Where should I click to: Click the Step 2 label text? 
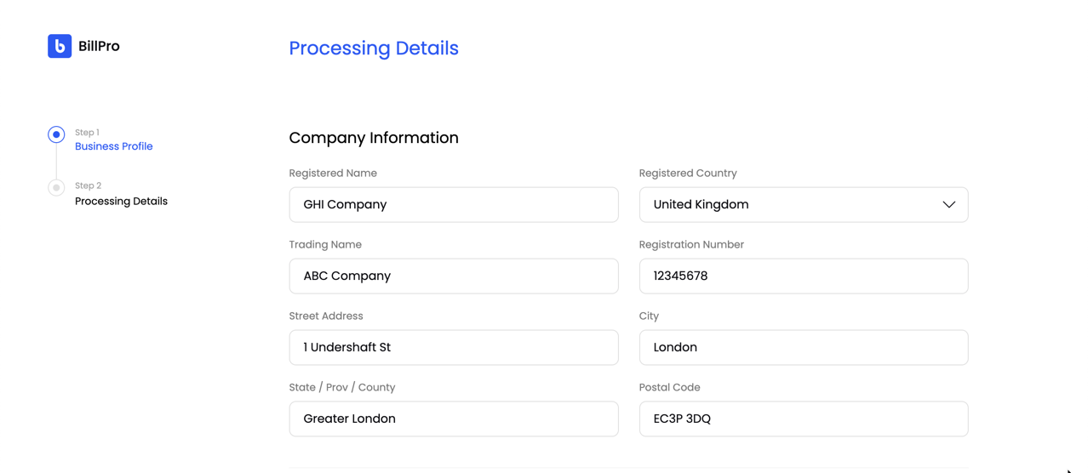point(88,185)
